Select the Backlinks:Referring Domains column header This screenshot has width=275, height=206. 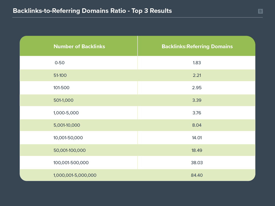[x=197, y=46]
